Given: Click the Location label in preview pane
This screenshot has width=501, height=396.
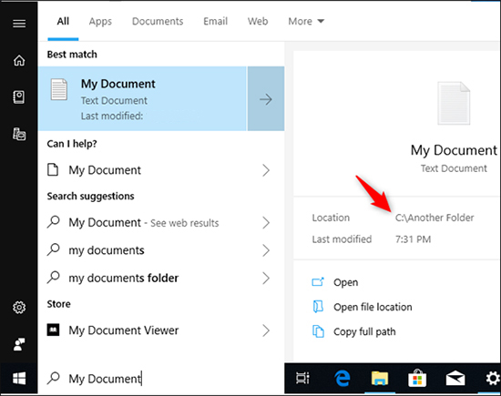Looking at the screenshot, I should pyautogui.click(x=331, y=218).
